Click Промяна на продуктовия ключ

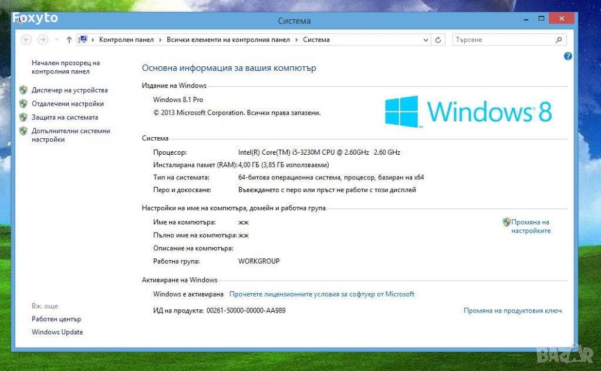[x=512, y=311]
